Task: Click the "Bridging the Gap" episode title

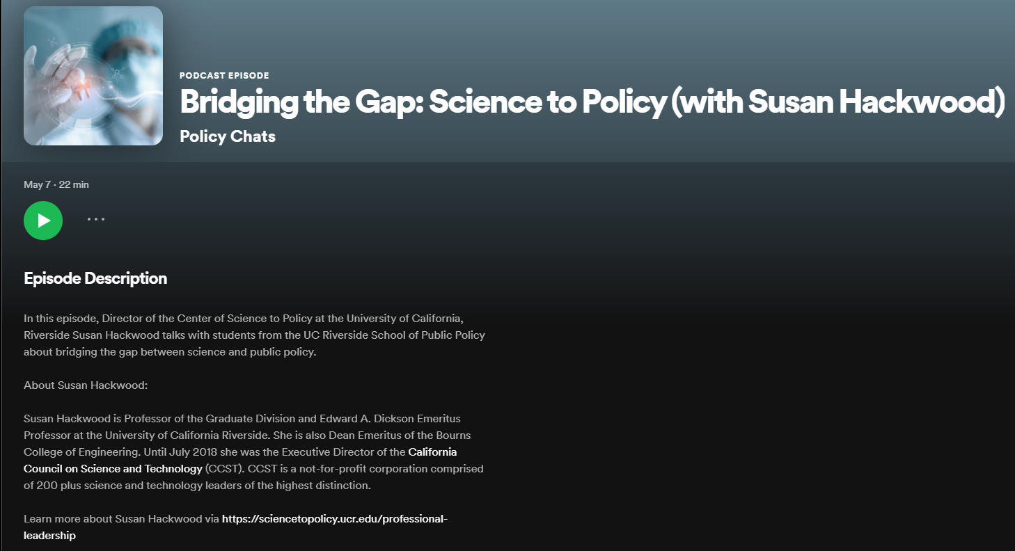Action: [x=592, y=102]
